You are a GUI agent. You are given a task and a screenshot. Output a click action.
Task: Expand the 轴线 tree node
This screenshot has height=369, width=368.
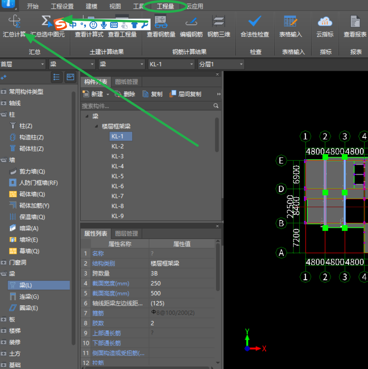pos(3,103)
